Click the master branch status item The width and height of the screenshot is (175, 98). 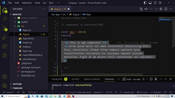tap(8, 92)
